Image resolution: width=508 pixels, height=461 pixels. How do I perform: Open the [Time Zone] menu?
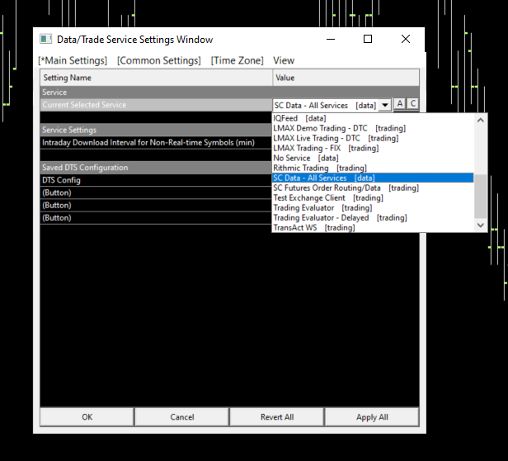pyautogui.click(x=238, y=60)
